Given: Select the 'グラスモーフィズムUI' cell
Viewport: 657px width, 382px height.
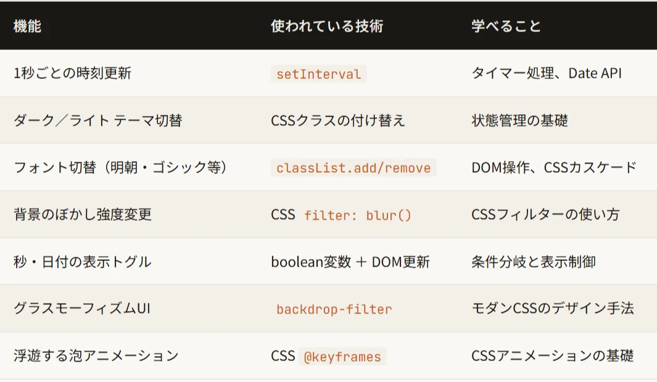Looking at the screenshot, I should click(x=81, y=308).
